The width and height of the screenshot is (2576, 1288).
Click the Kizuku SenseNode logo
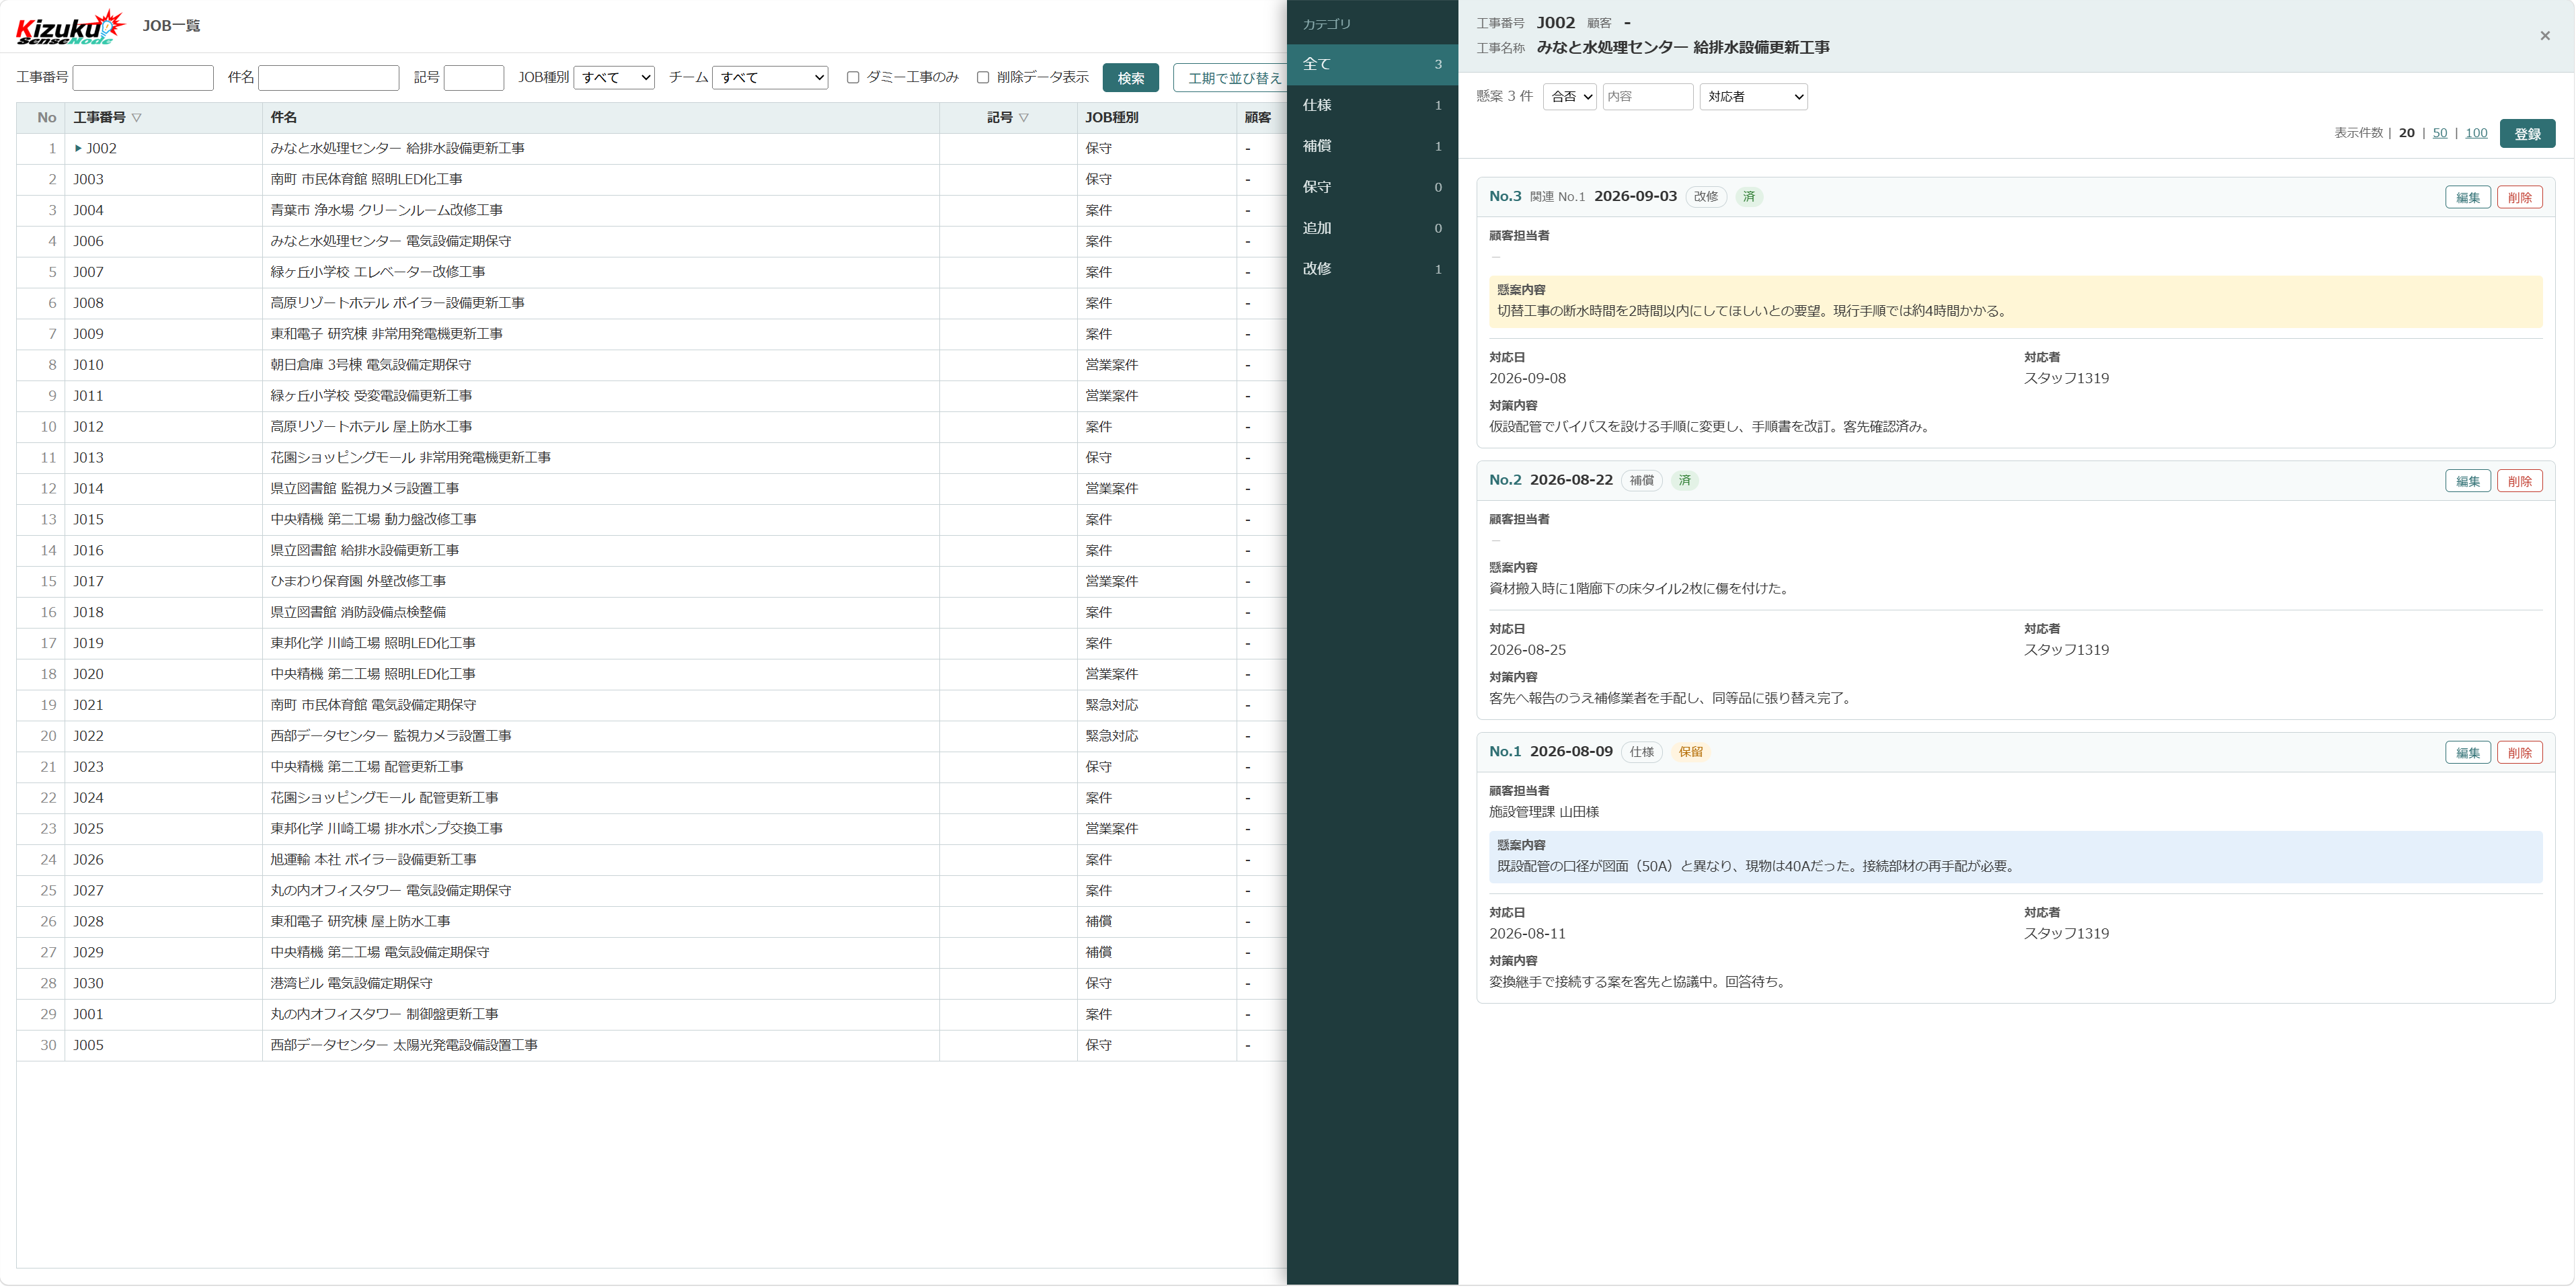click(70, 27)
